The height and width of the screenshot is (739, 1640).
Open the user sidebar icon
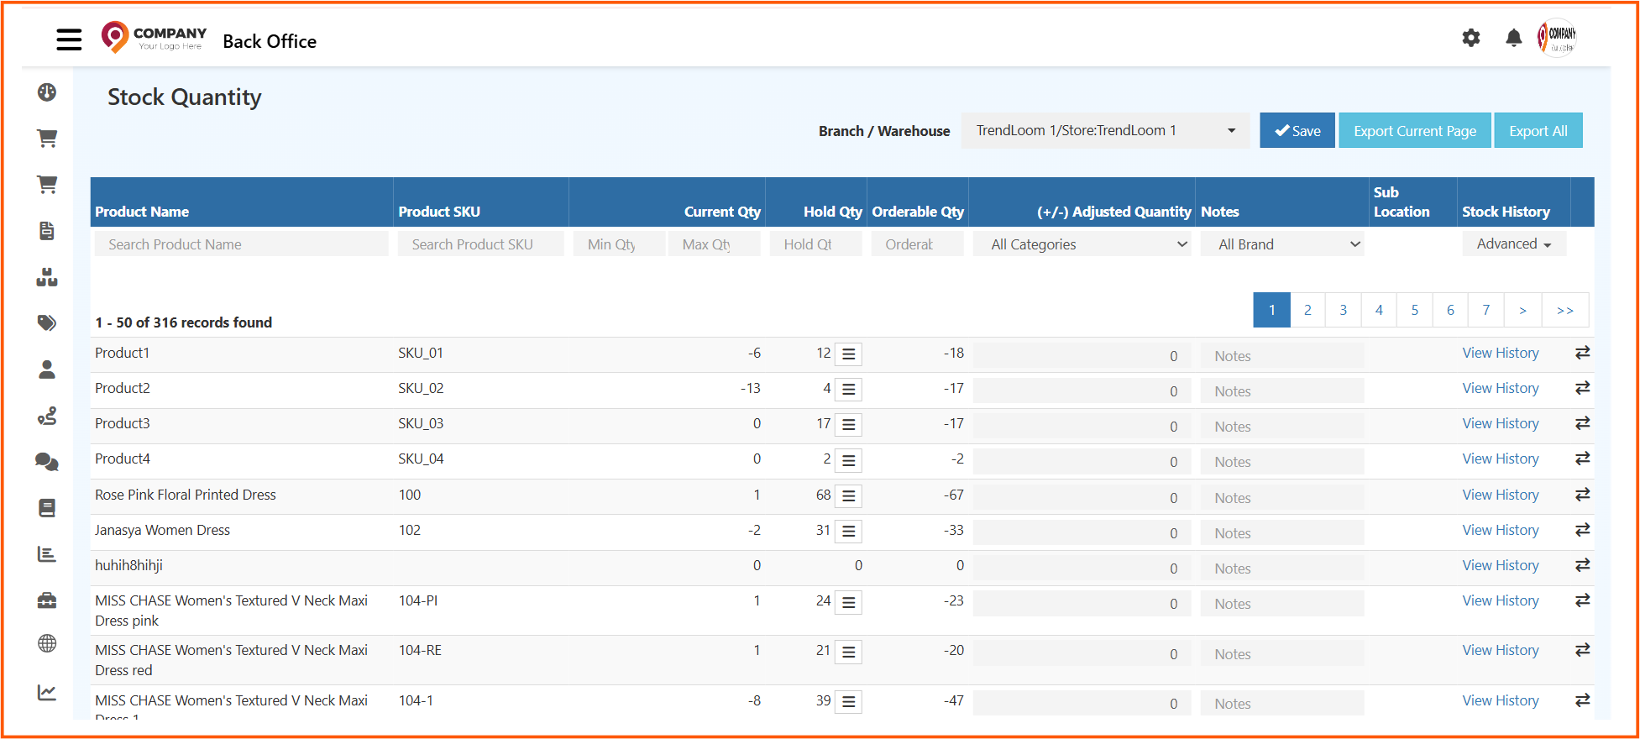(x=47, y=369)
